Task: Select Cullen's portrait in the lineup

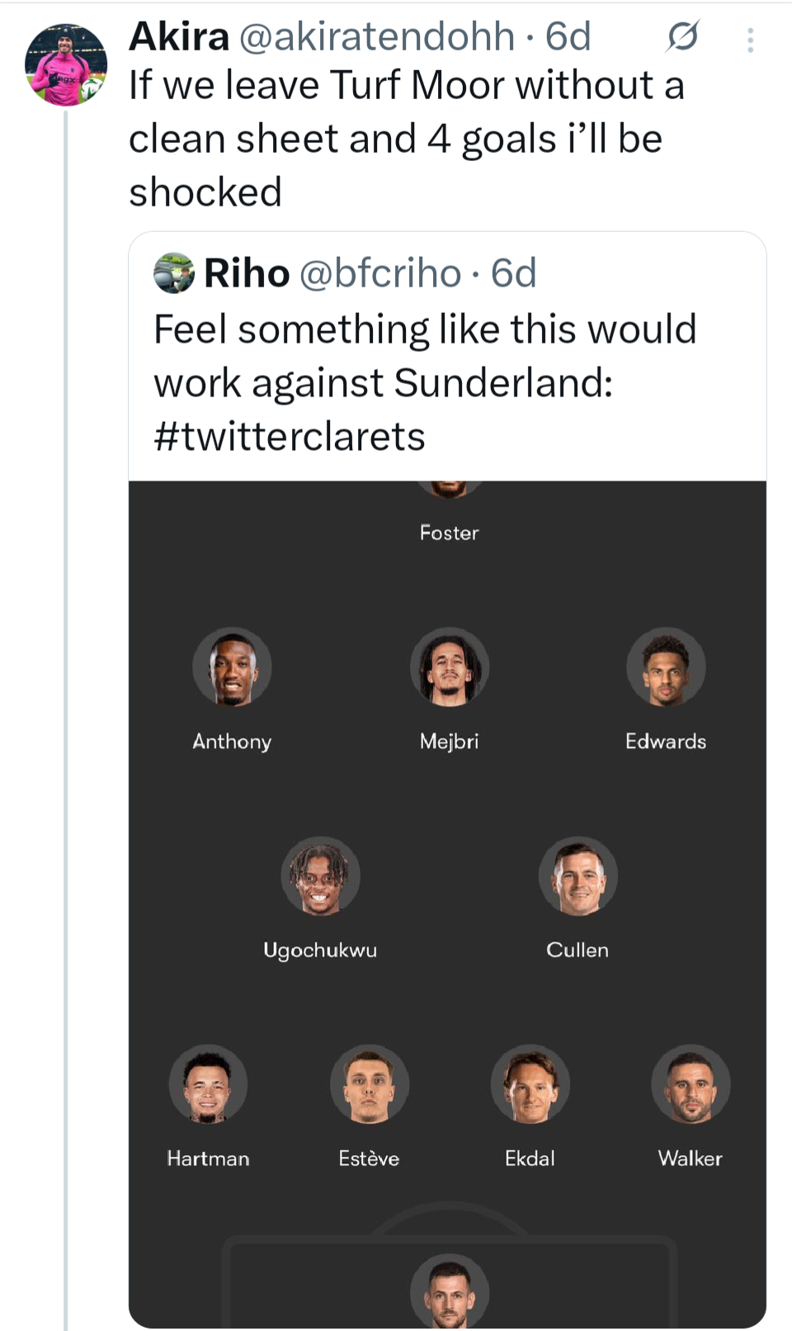Action: tap(577, 876)
